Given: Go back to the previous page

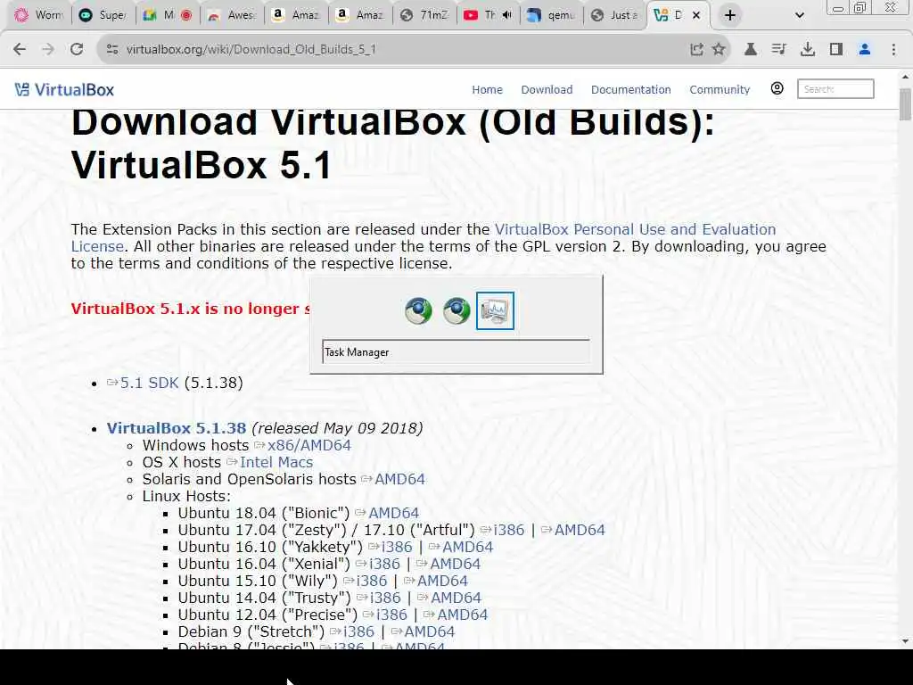Looking at the screenshot, I should click(20, 50).
